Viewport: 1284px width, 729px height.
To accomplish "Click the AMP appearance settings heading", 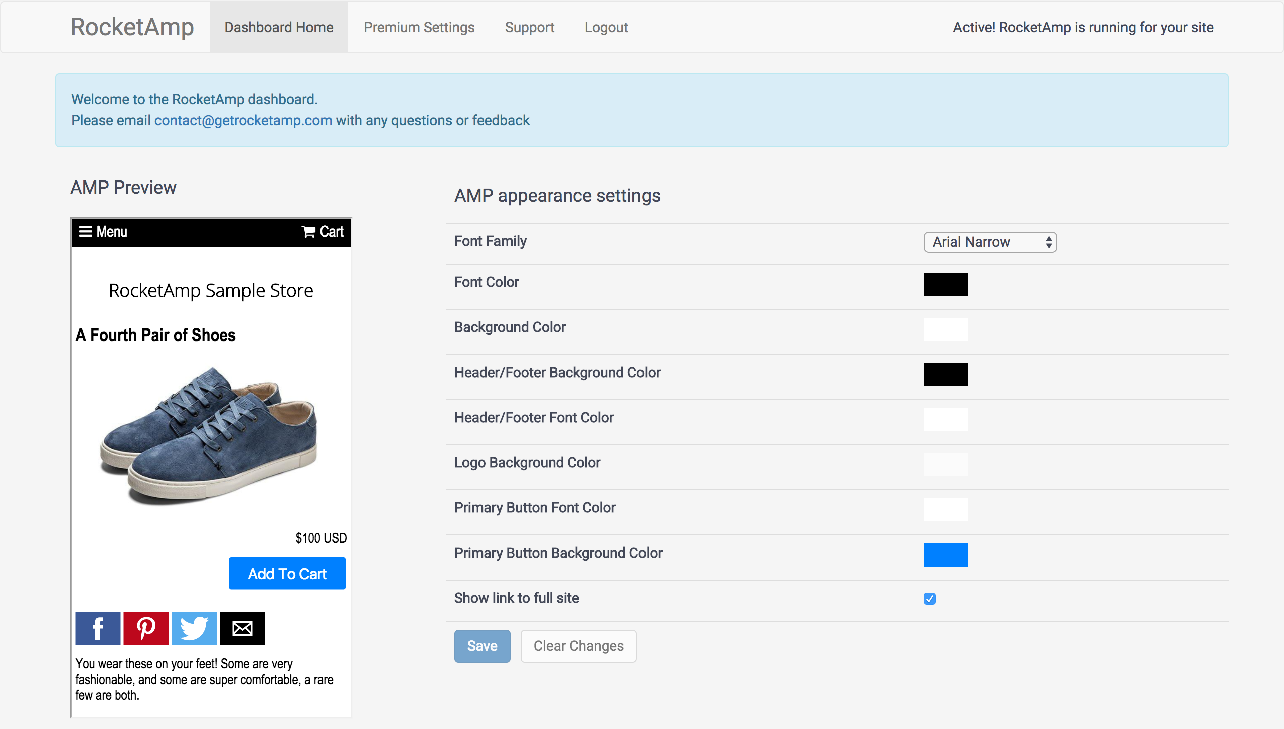I will click(557, 195).
